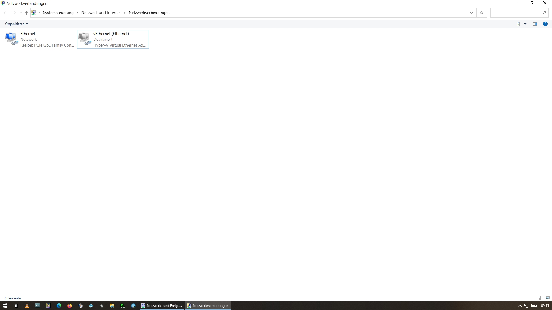Select the disabled vEthernet Hyper-V adapter
This screenshot has width=552, height=310.
pyautogui.click(x=113, y=39)
